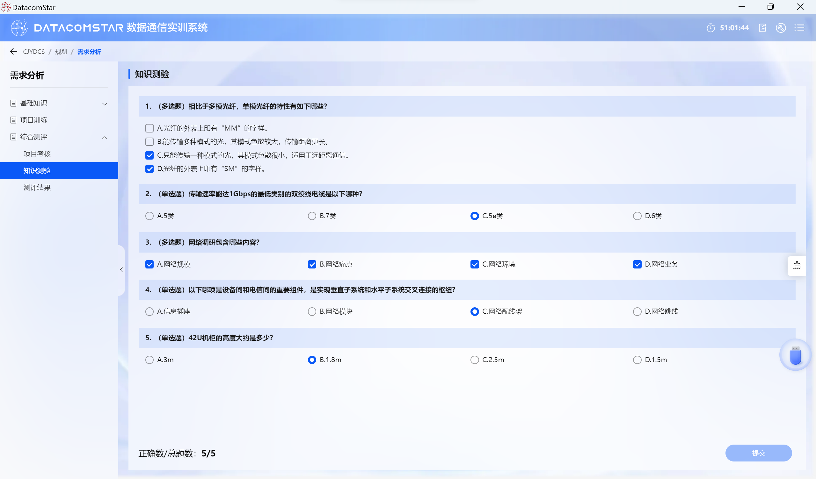The height and width of the screenshot is (479, 816).
Task: Open 测评结果 in the sidebar
Action: click(x=37, y=187)
